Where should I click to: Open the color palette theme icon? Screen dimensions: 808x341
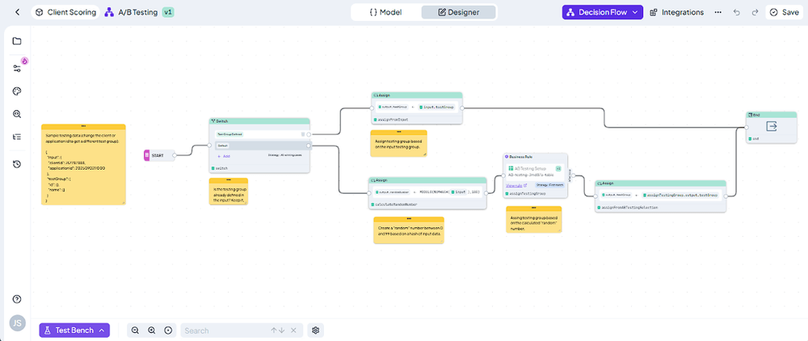point(17,91)
